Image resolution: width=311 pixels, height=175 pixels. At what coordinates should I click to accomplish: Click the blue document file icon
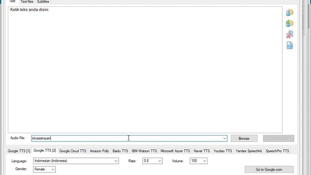tap(290, 45)
